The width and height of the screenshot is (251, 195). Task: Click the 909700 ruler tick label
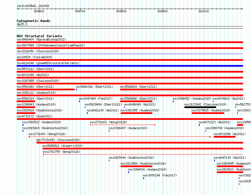point(80,11)
